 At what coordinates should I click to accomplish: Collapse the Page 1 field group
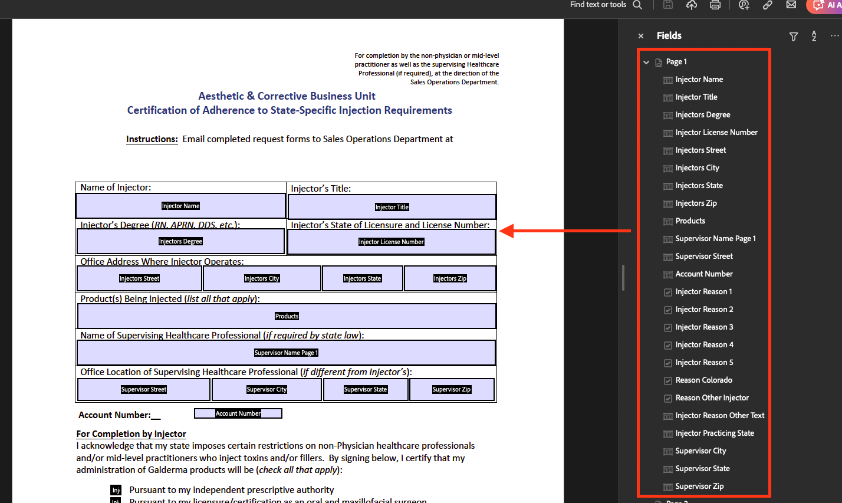[x=646, y=61]
